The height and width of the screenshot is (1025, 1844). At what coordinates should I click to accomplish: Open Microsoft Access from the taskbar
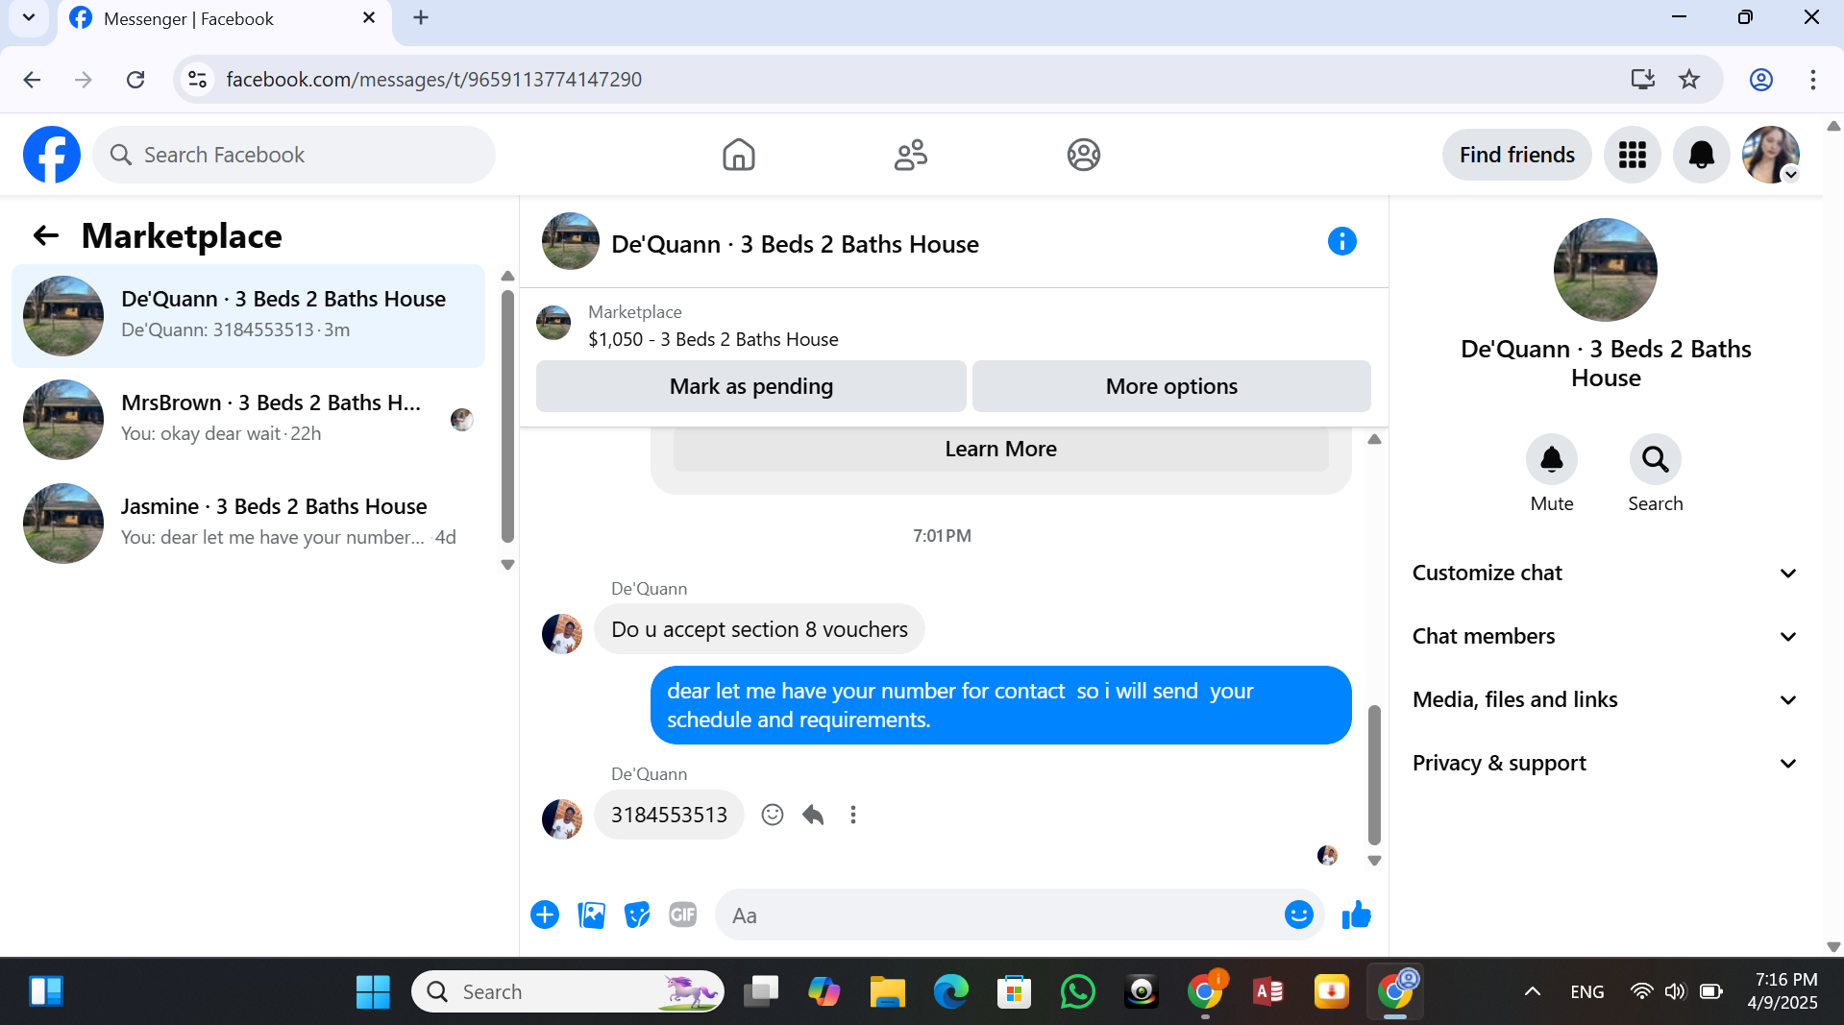[x=1267, y=991]
